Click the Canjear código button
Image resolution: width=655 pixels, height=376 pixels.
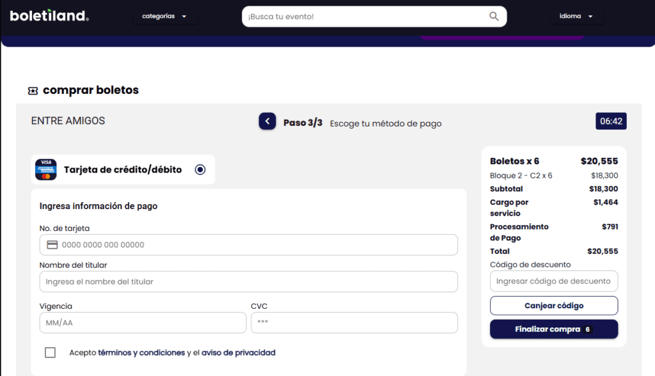(553, 305)
